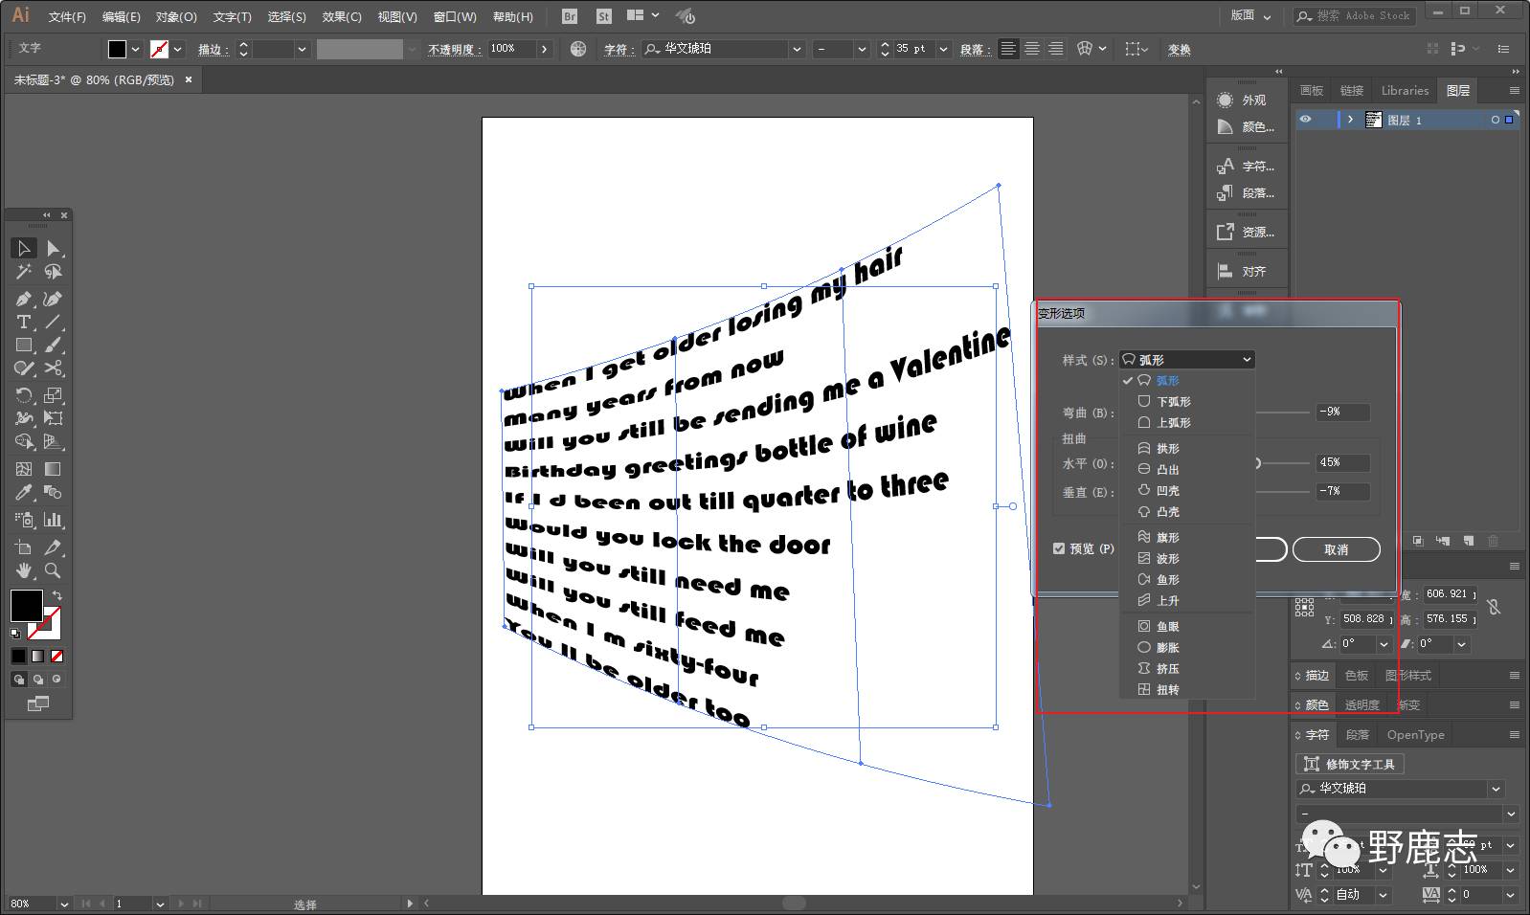Open the rotate angle dropdown in Transform panel
The height and width of the screenshot is (915, 1530).
coord(1384,644)
